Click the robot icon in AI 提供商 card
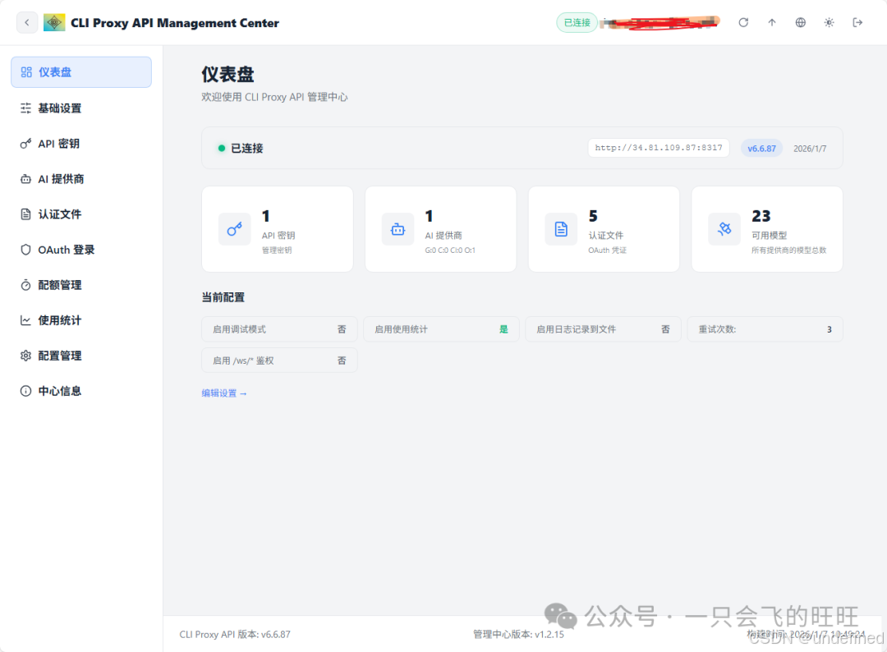Screen dimensions: 887x652 [398, 229]
